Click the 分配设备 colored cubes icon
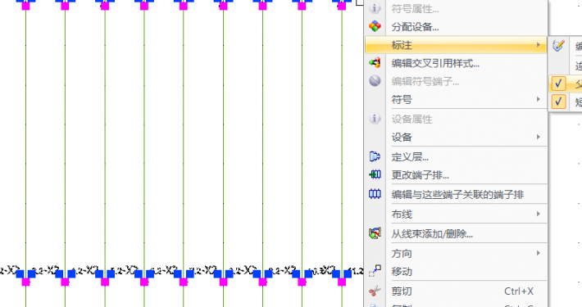Image resolution: width=582 pixels, height=307 pixels. tap(375, 26)
